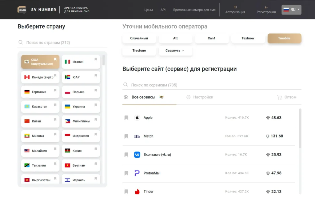Choose the ЮАР country card

click(x=81, y=77)
